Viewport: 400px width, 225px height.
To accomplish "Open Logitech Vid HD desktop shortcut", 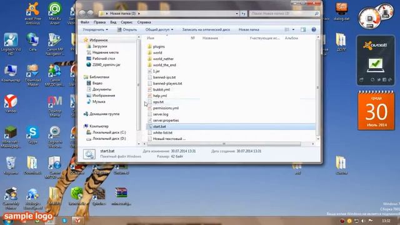I will [11, 44].
